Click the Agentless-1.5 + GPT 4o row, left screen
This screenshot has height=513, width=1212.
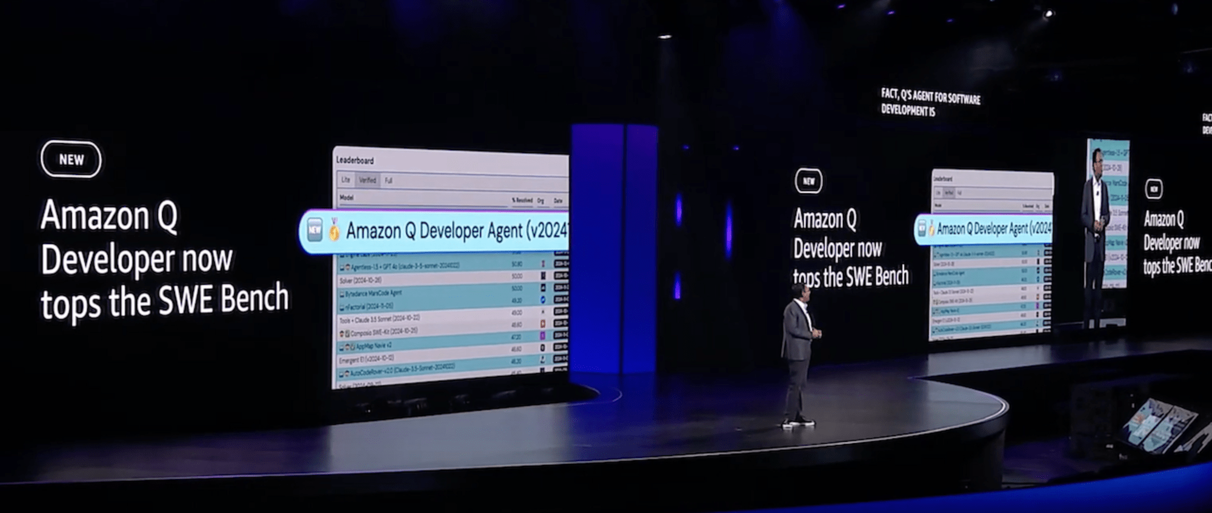(x=453, y=265)
